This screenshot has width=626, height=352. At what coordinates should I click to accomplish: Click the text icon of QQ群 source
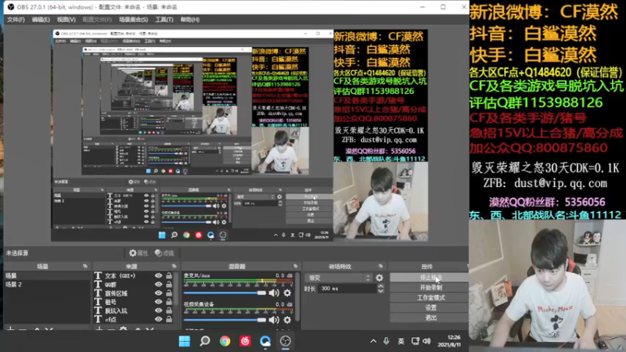tap(98, 285)
